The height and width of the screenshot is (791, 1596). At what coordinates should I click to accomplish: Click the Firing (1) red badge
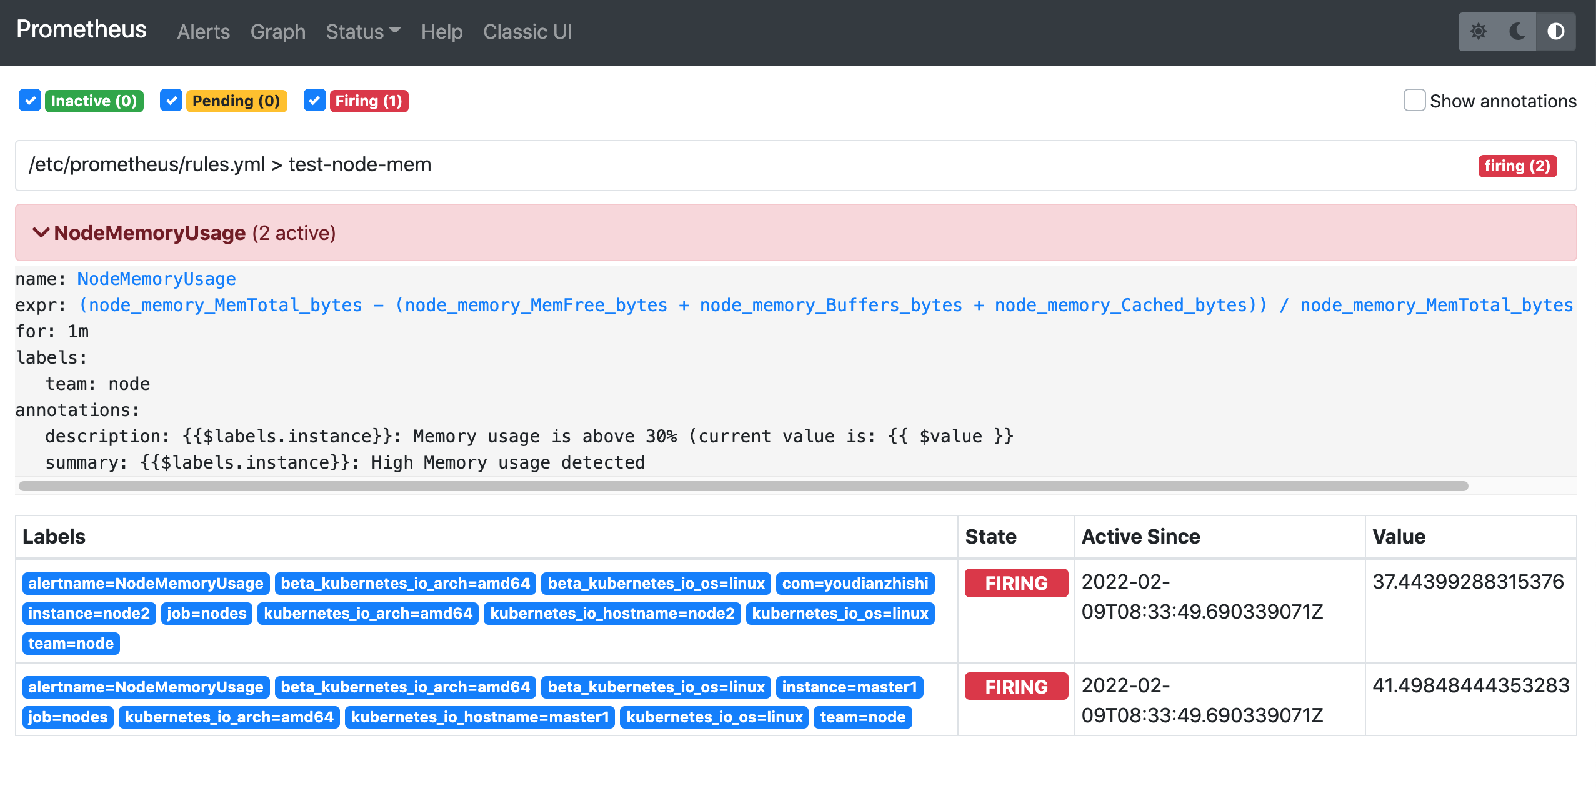pos(369,101)
